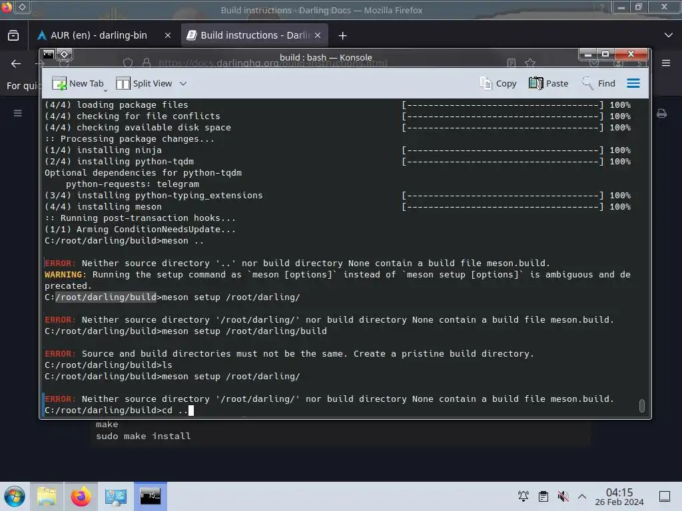Open the file manager from the taskbar
The width and height of the screenshot is (682, 511).
47,496
